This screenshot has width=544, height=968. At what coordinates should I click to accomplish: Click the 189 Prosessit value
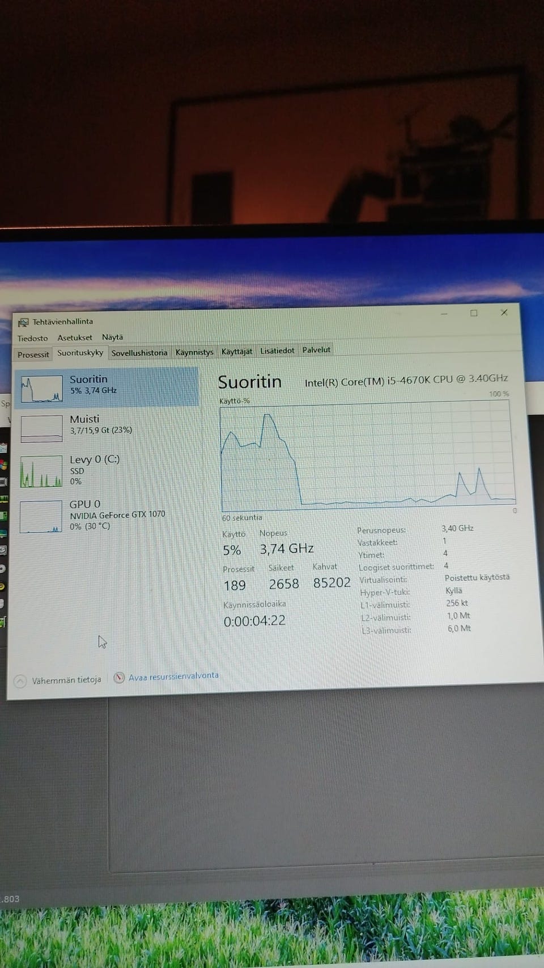click(x=235, y=586)
